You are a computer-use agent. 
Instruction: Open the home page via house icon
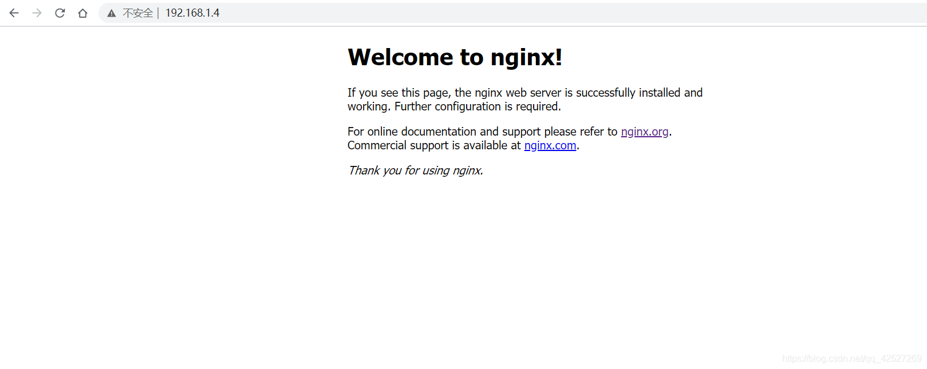(x=83, y=13)
